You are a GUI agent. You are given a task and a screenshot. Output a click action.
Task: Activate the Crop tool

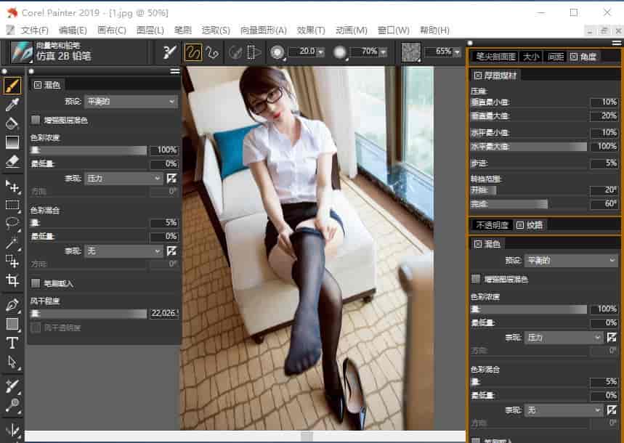pyautogui.click(x=12, y=280)
